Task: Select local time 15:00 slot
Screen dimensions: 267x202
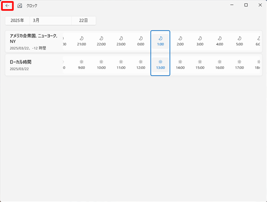Action: click(200, 65)
